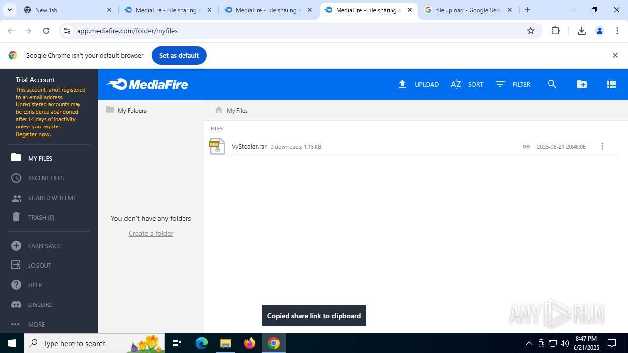Viewport: 628px width, 353px height.
Task: Open File Explorer from taskbar
Action: click(x=226, y=343)
